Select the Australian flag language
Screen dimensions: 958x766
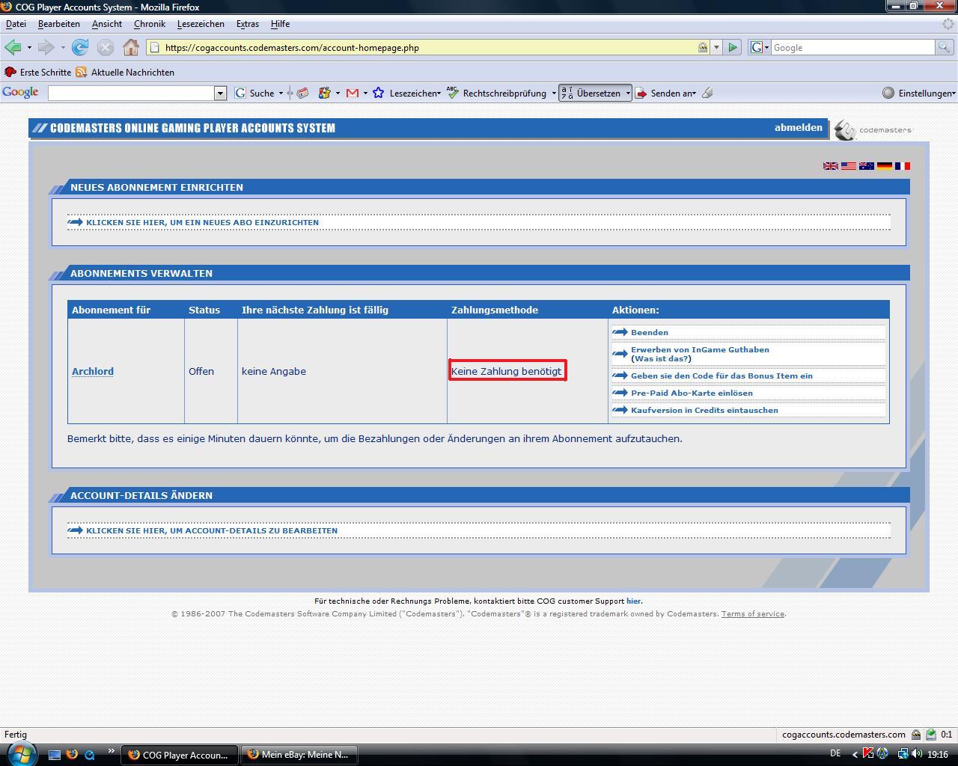867,166
